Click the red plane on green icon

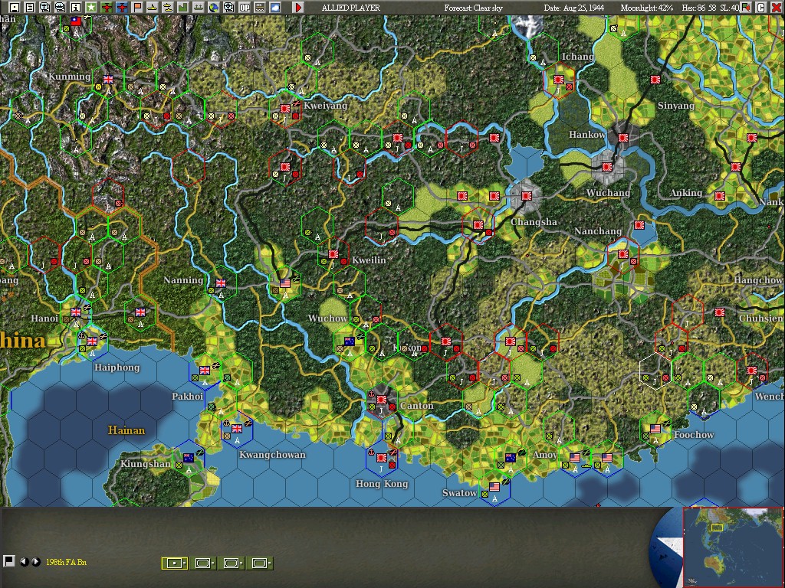106,8
